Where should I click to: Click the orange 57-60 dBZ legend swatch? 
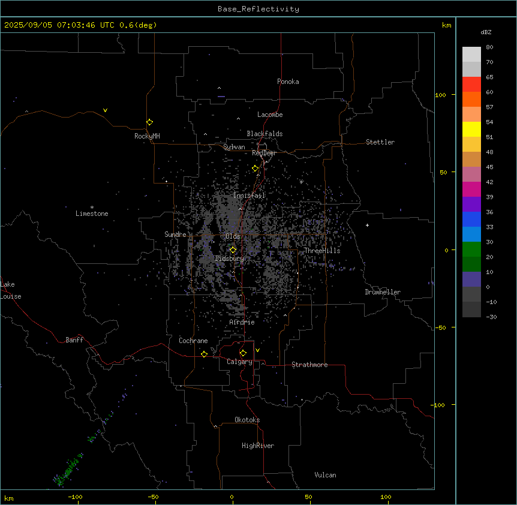[x=471, y=99]
